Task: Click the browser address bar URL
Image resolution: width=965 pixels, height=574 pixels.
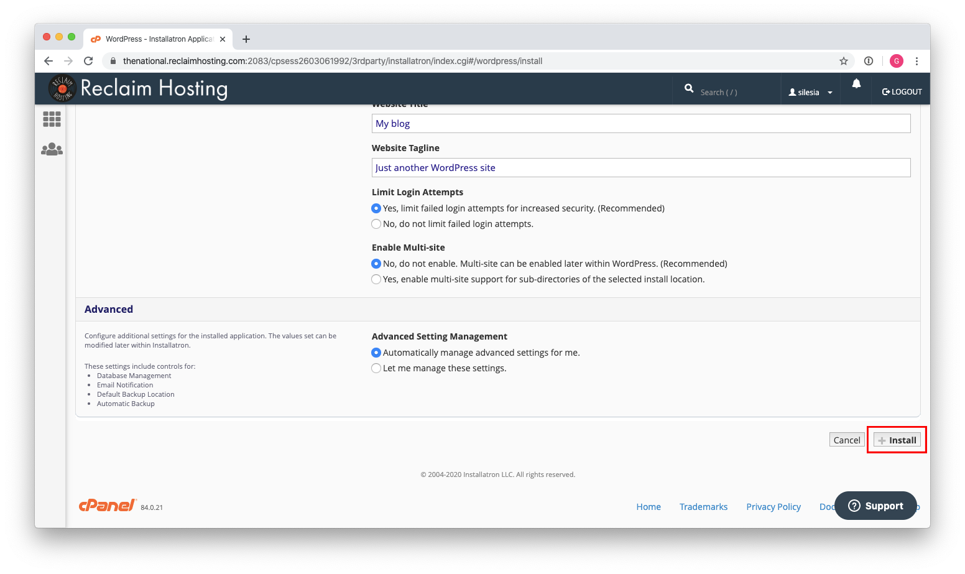Action: [333, 61]
